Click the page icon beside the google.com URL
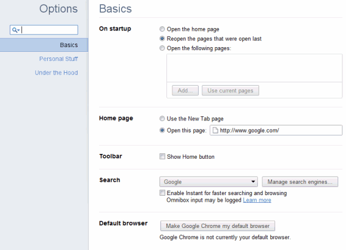The height and width of the screenshot is (250, 346). pyautogui.click(x=215, y=131)
